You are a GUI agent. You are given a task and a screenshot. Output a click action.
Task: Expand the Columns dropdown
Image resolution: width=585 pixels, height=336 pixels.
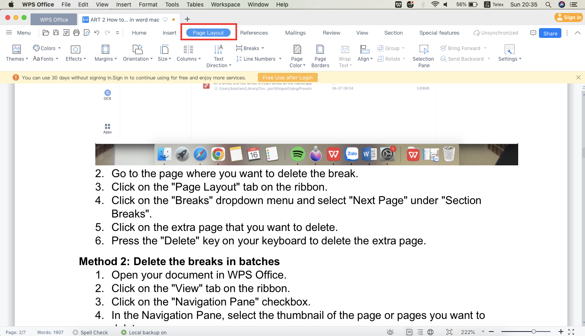(x=188, y=55)
